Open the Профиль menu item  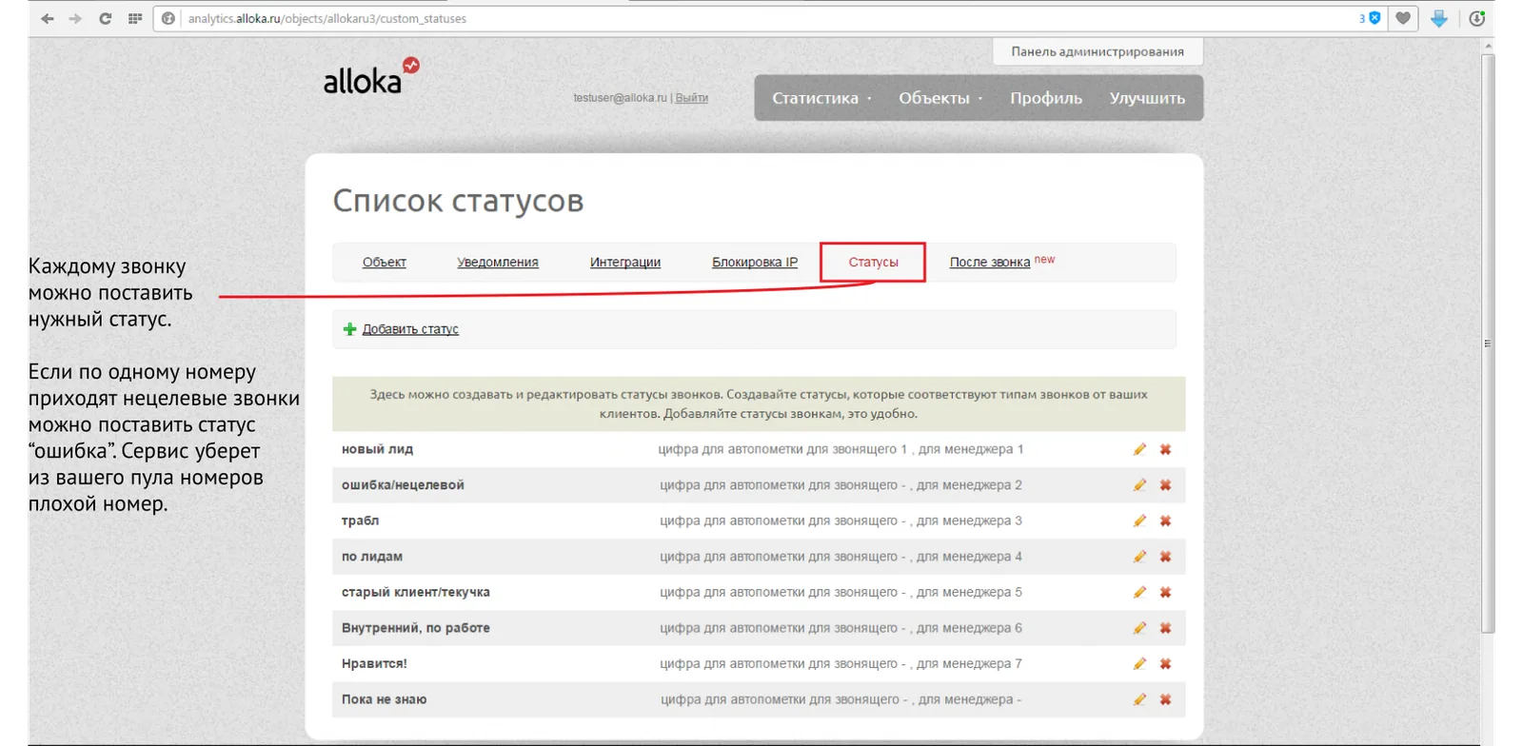coord(1046,98)
